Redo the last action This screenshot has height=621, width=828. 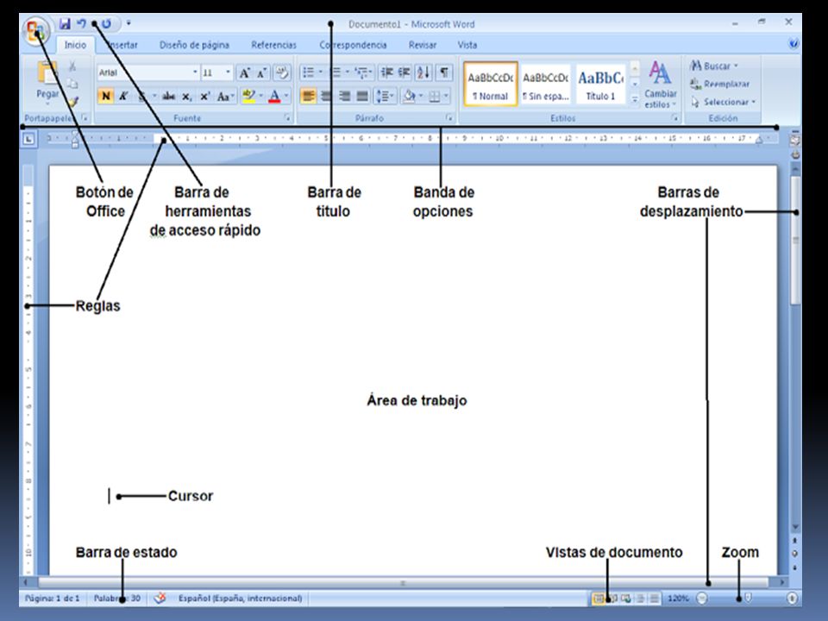click(x=106, y=24)
